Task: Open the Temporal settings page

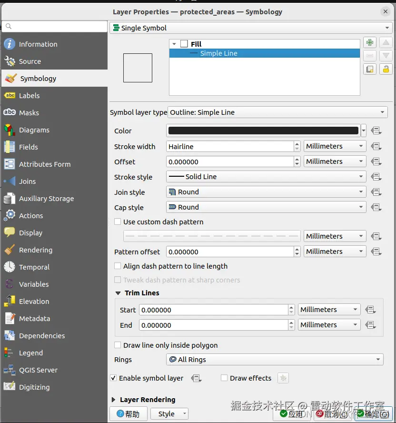Action: pyautogui.click(x=54, y=267)
